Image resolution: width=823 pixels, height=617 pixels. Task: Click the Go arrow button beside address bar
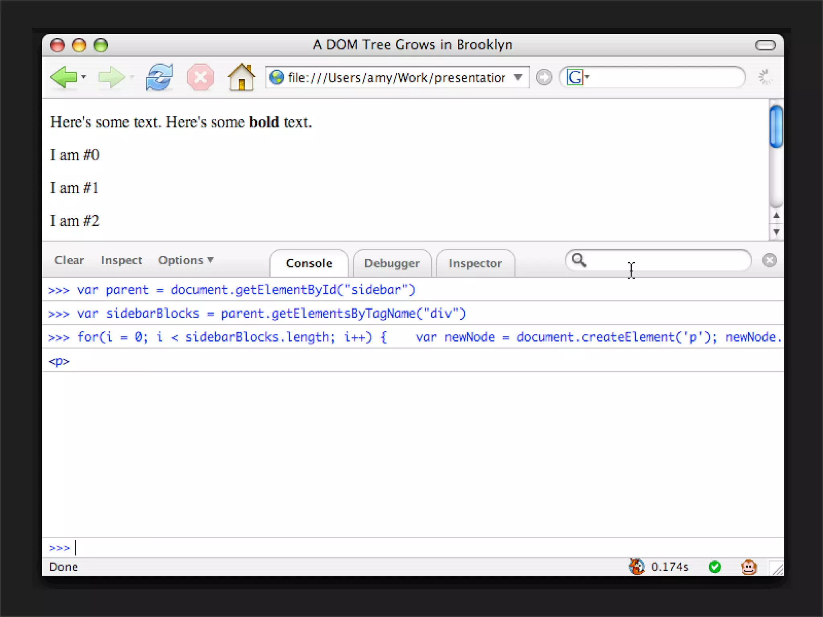click(544, 77)
